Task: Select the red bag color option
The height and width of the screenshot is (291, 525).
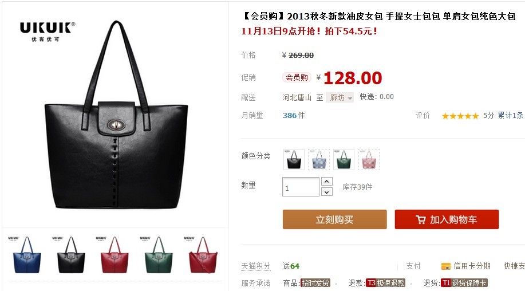Action: pos(369,159)
